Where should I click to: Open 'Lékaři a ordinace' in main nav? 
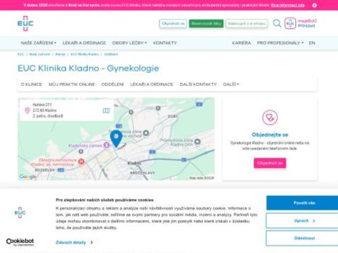pyautogui.click(x=84, y=43)
